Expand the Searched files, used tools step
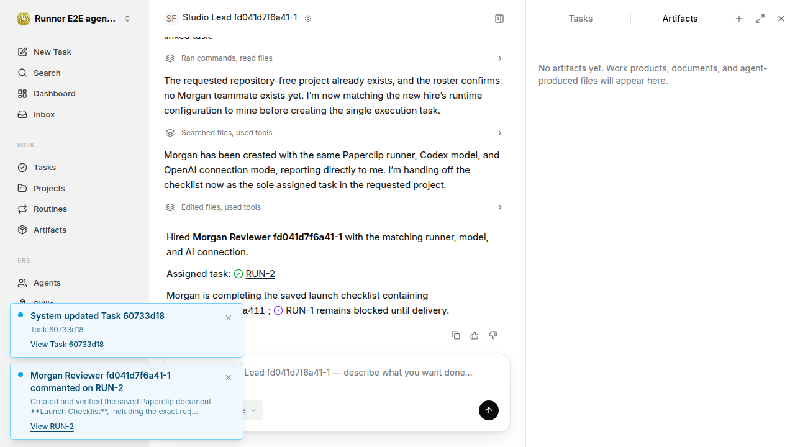Viewport: 795px width, 447px height. [x=334, y=133]
